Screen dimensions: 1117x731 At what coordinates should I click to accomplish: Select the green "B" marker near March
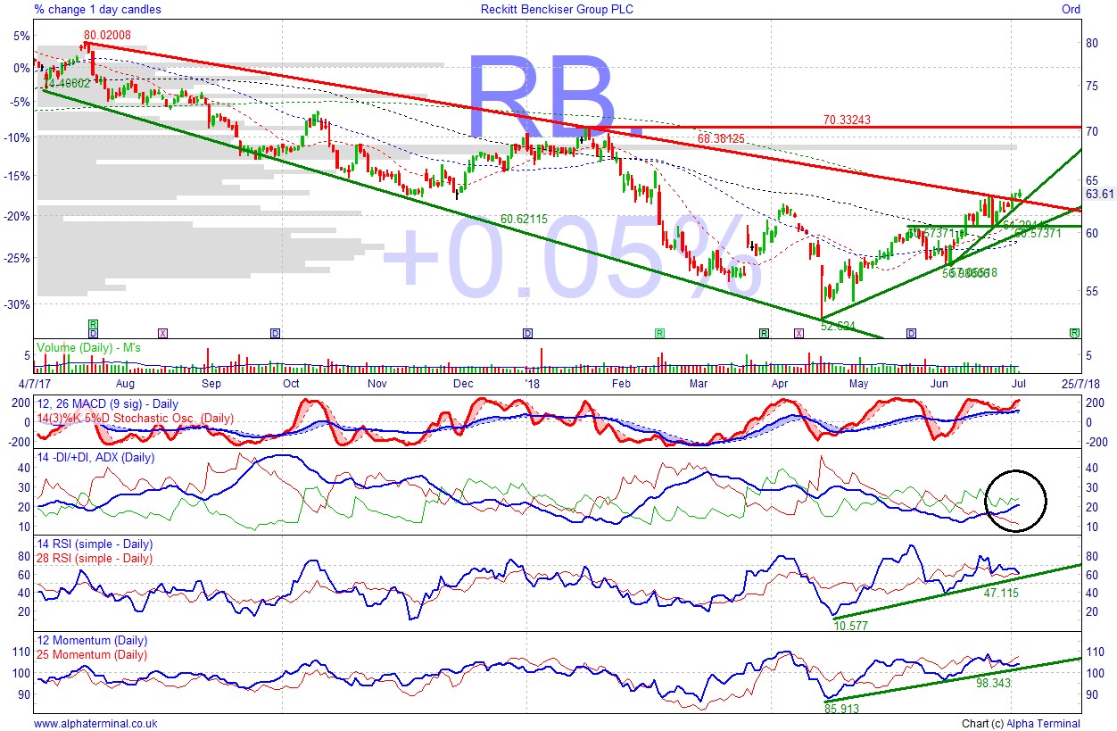pos(658,332)
